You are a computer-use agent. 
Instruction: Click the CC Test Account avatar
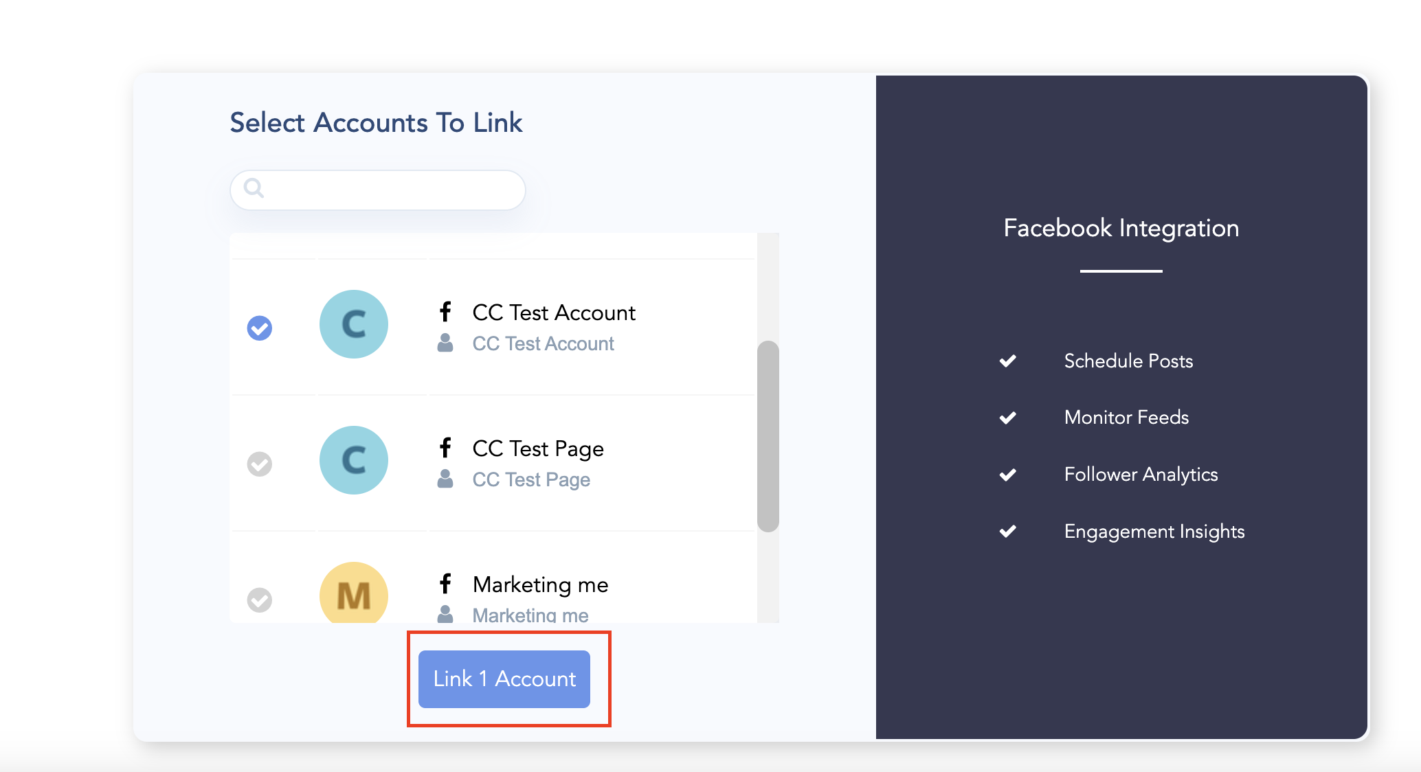[354, 324]
